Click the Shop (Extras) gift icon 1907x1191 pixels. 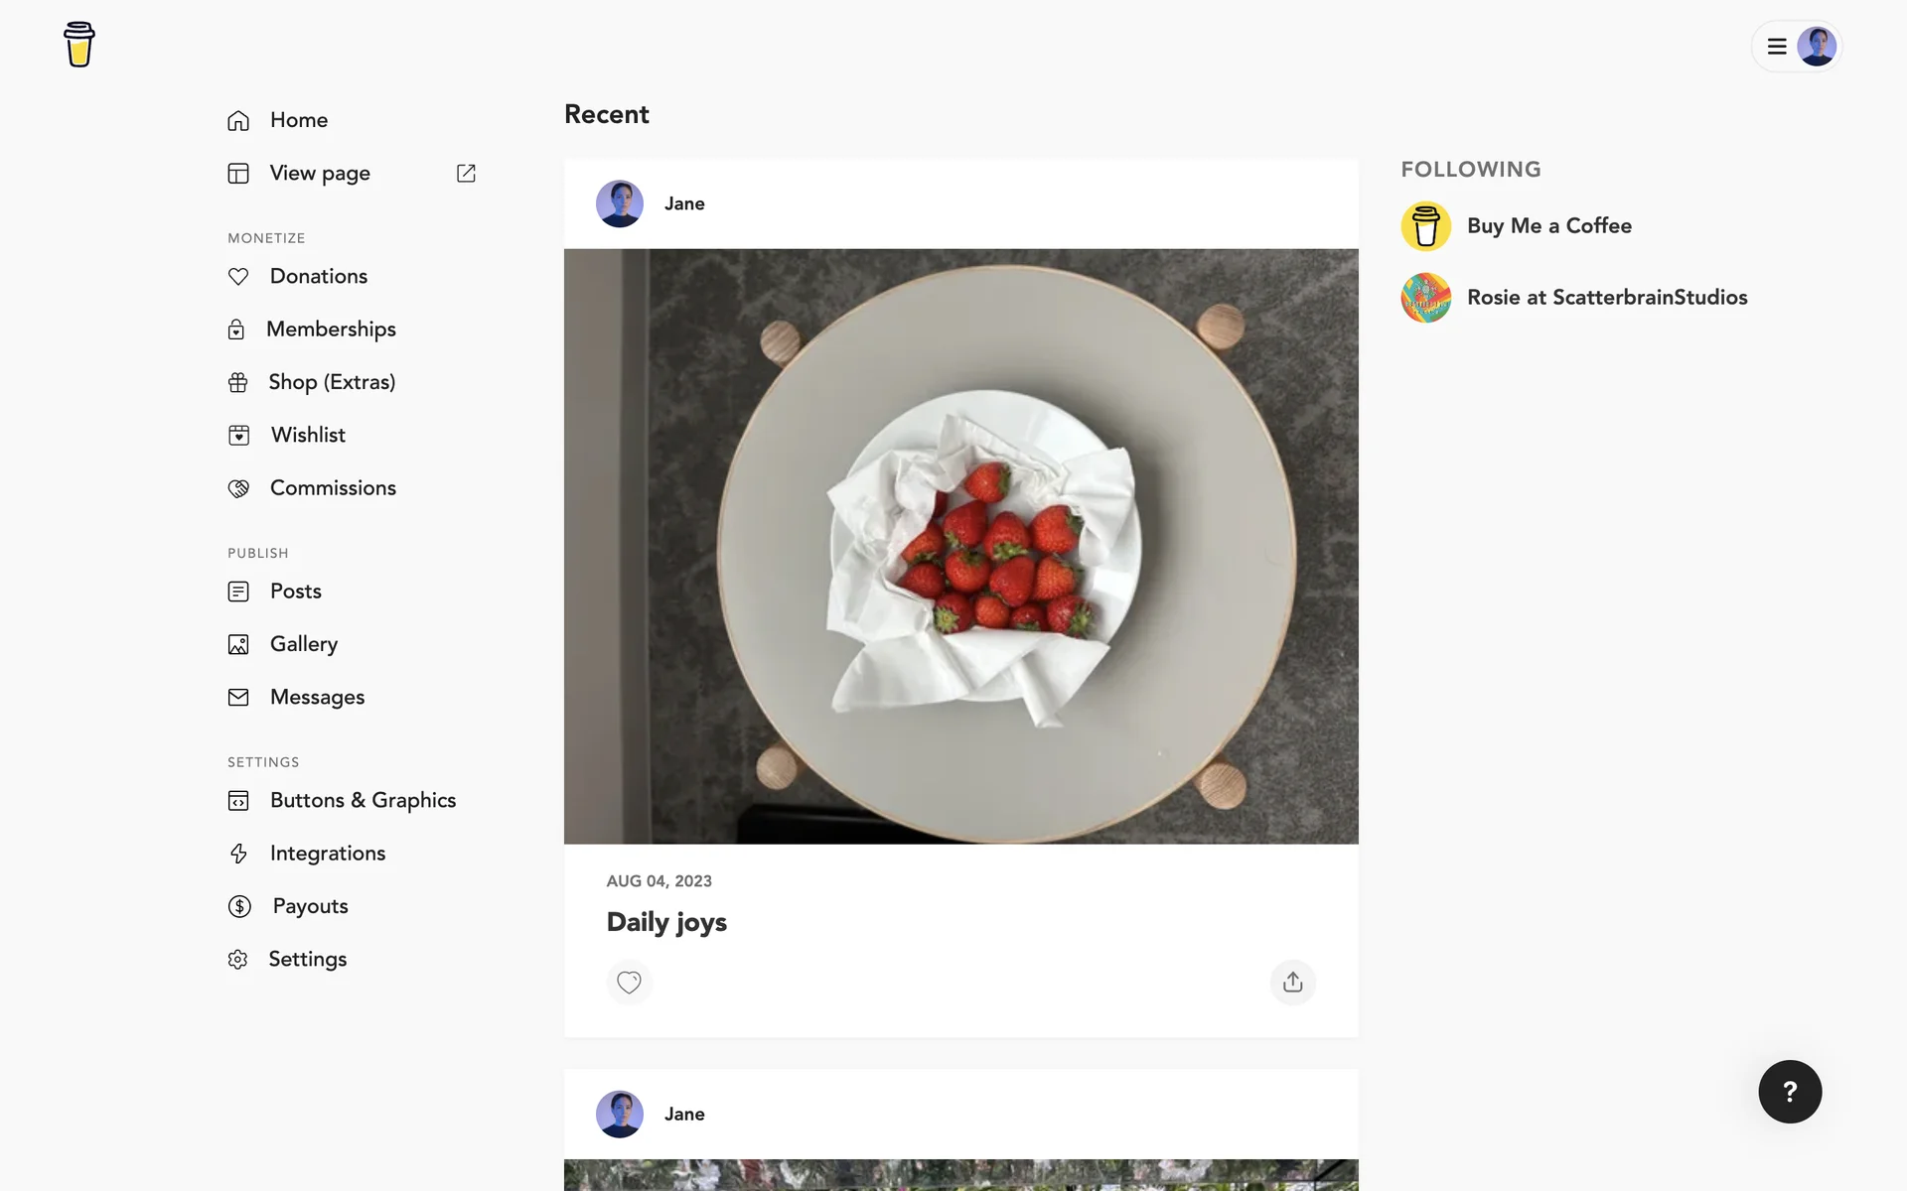[x=237, y=383]
